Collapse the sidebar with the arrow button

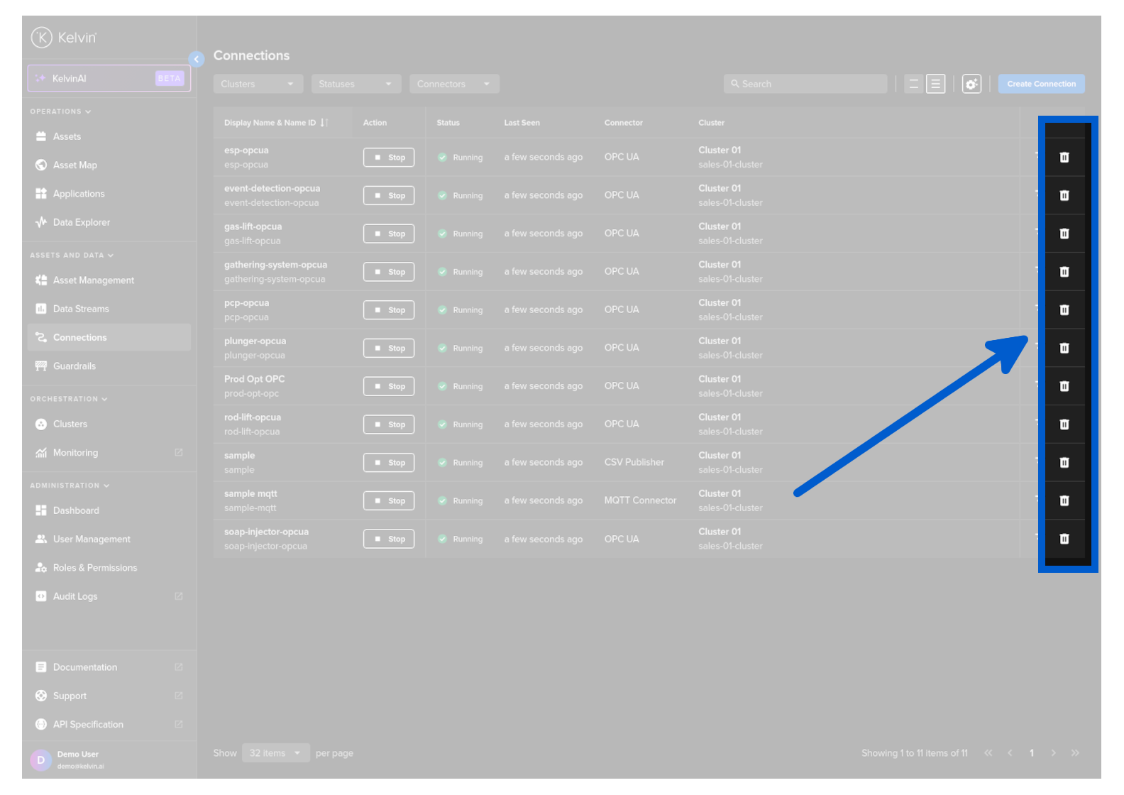(197, 60)
